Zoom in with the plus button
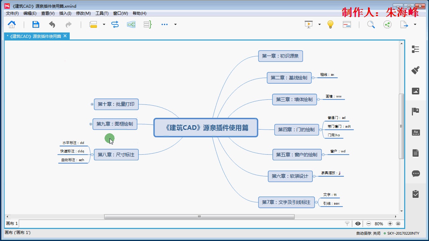The image size is (429, 241). [390, 224]
